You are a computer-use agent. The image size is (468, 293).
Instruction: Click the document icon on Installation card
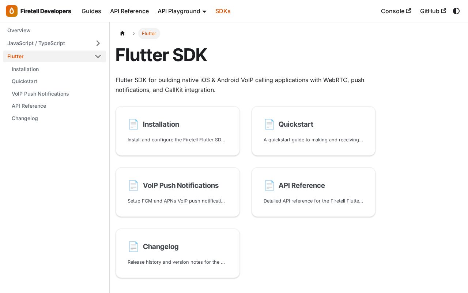(x=133, y=124)
